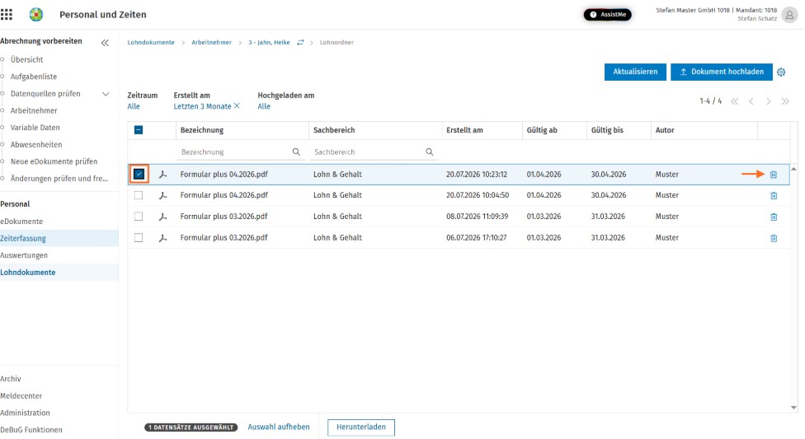The width and height of the screenshot is (805, 439).
Task: Sort by the Erstellt am column header
Action: [x=464, y=130]
